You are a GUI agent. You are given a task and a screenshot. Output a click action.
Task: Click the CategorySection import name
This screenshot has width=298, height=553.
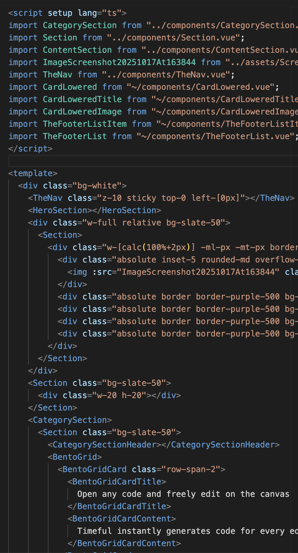tap(80, 25)
